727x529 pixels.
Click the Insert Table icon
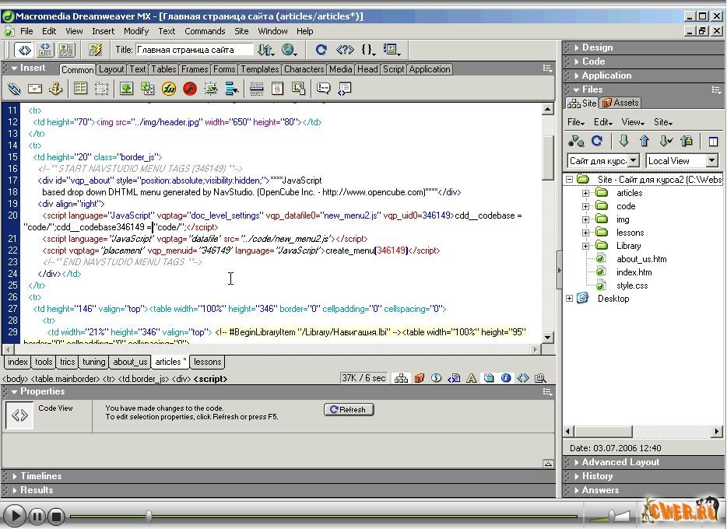pyautogui.click(x=80, y=89)
